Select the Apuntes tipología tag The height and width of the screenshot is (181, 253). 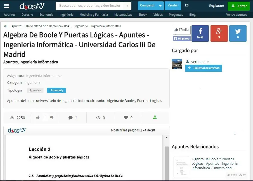point(35,90)
